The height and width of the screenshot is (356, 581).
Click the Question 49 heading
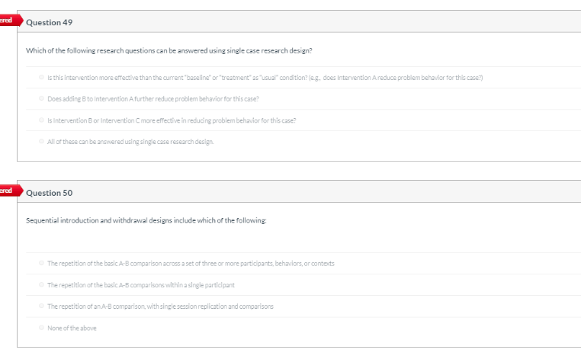point(50,23)
